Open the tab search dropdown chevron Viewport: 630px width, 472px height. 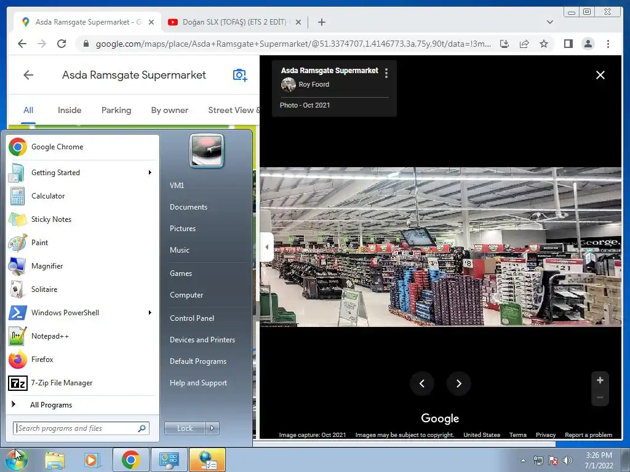(x=550, y=22)
